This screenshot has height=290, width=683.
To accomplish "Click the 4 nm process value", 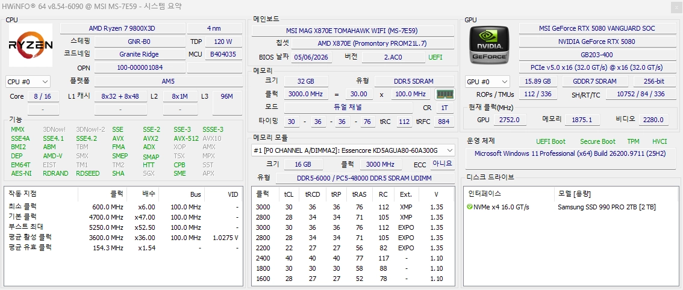I will [x=214, y=28].
